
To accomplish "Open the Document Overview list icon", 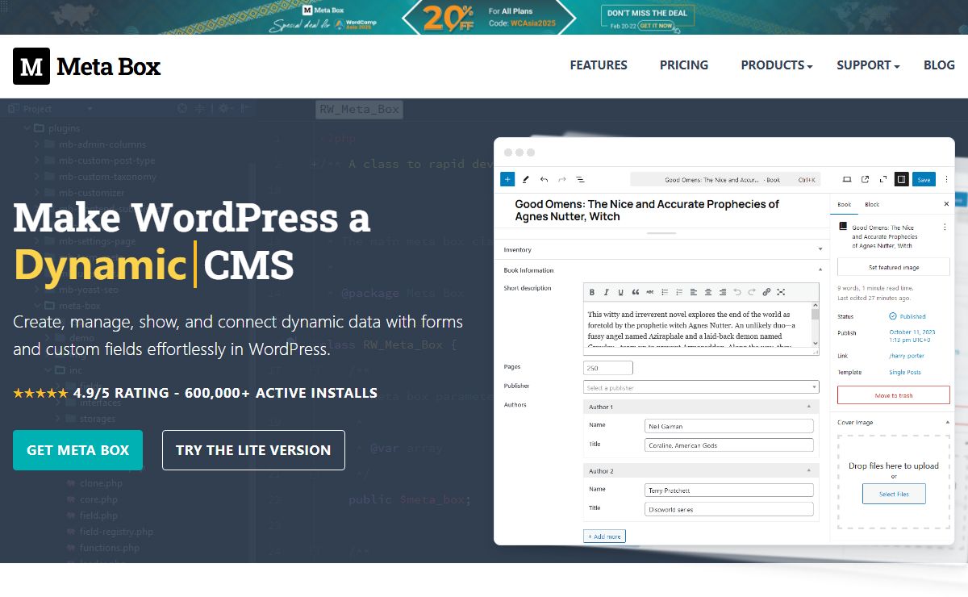I will pyautogui.click(x=580, y=179).
